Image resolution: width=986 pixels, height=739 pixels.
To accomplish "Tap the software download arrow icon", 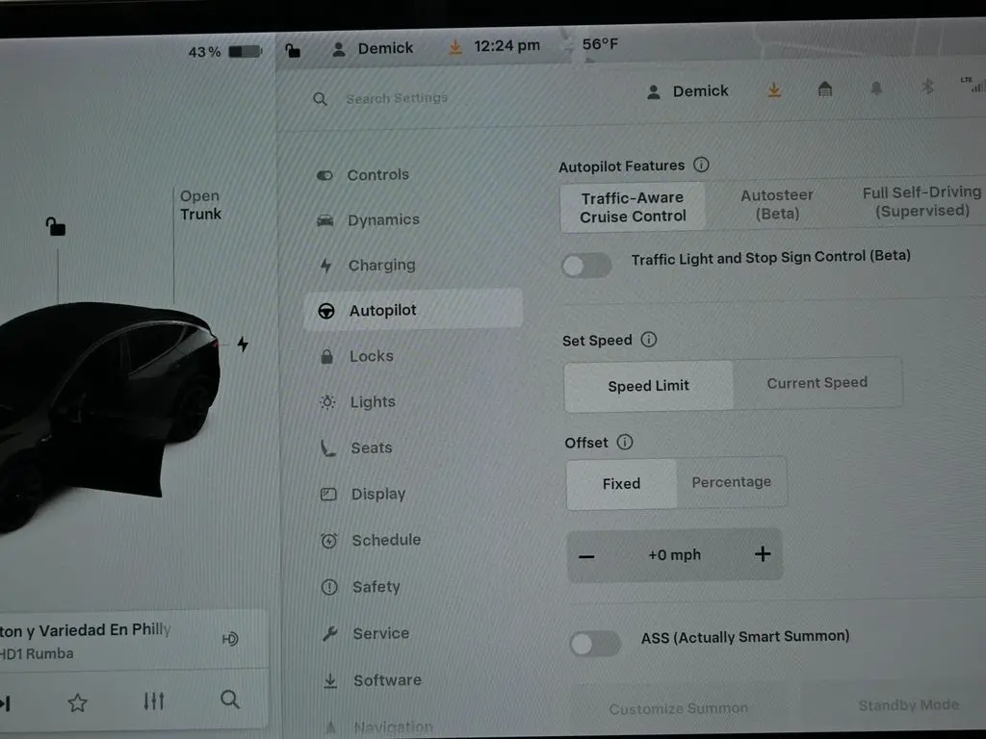I will pos(774,89).
